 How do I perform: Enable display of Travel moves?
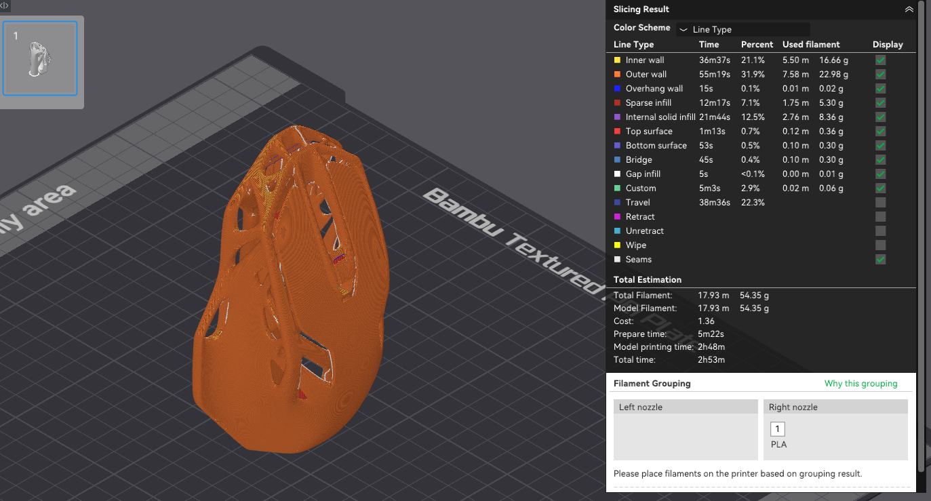[880, 203]
